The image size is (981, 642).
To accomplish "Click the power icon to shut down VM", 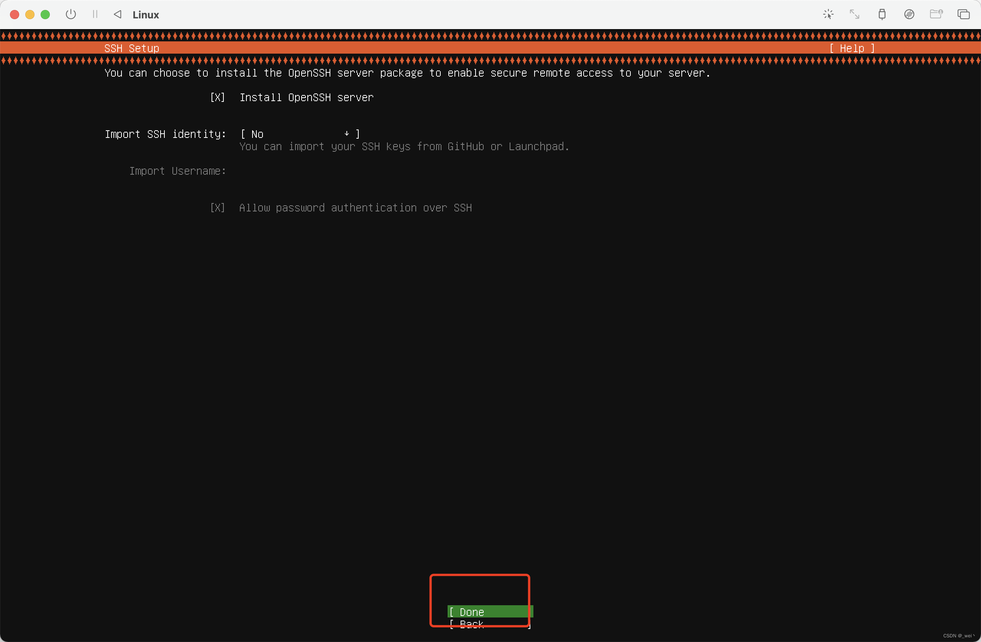I will click(x=71, y=15).
